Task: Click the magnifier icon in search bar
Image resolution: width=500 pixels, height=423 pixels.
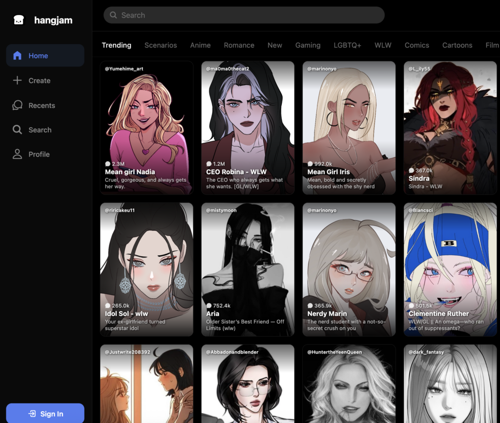Action: click(x=113, y=15)
